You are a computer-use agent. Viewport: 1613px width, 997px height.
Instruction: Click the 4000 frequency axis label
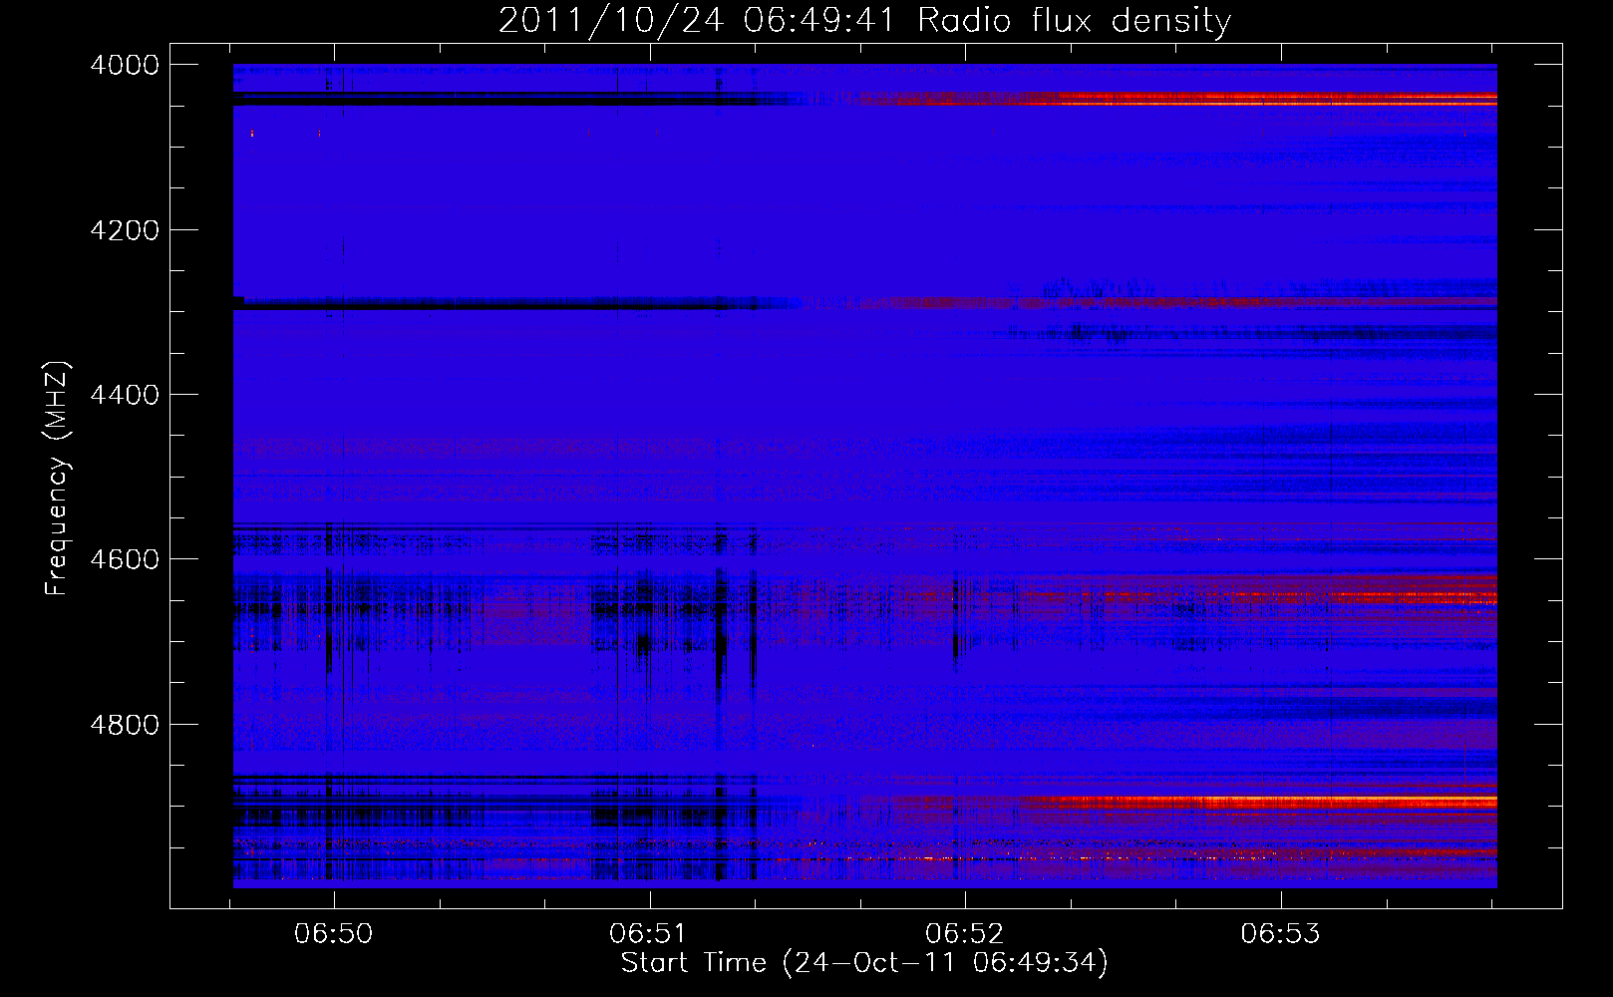coord(125,65)
